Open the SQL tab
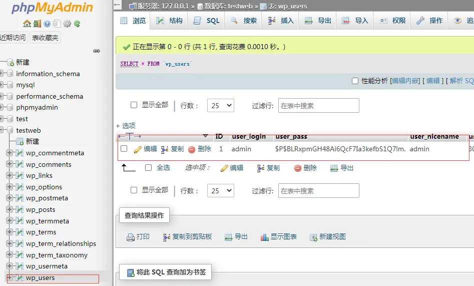Image resolution: width=474 pixels, height=286 pixels. pos(206,21)
